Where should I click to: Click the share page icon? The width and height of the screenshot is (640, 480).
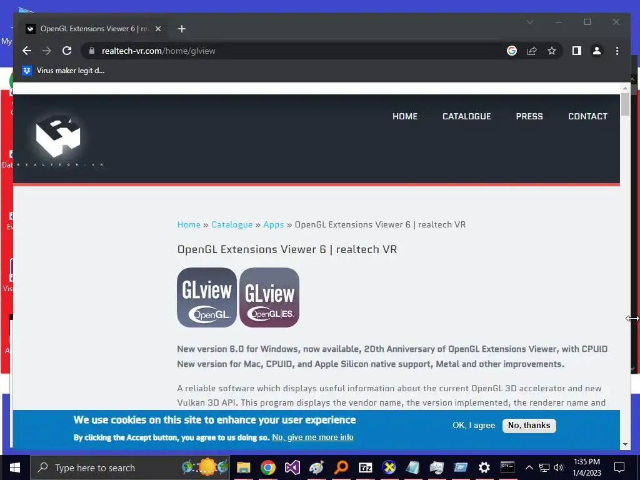532,51
